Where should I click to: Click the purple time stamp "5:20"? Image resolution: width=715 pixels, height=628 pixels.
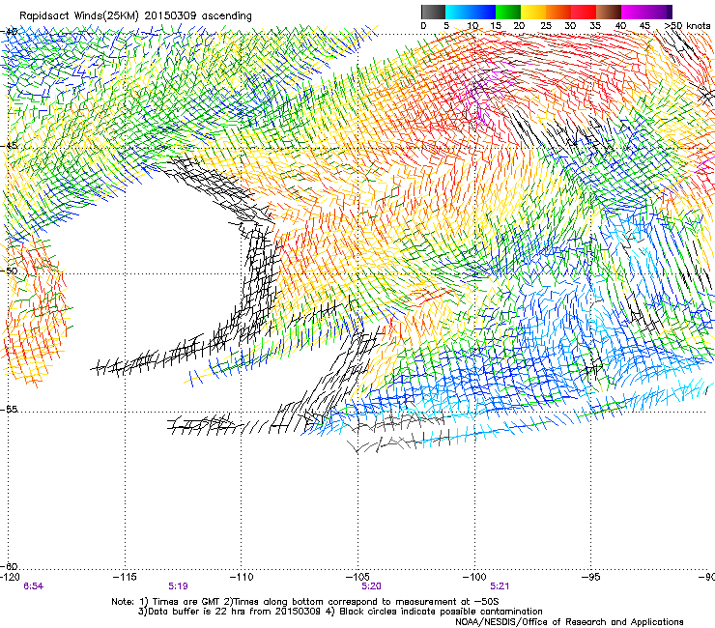(371, 586)
